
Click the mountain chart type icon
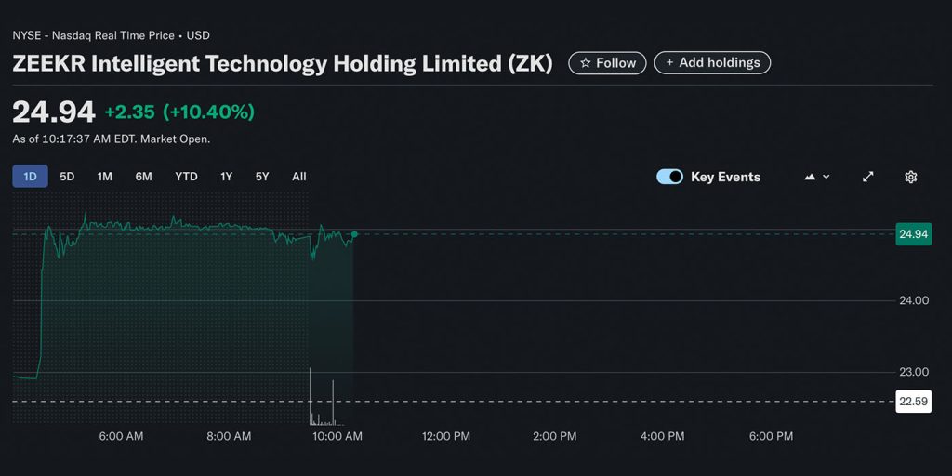pyautogui.click(x=810, y=177)
